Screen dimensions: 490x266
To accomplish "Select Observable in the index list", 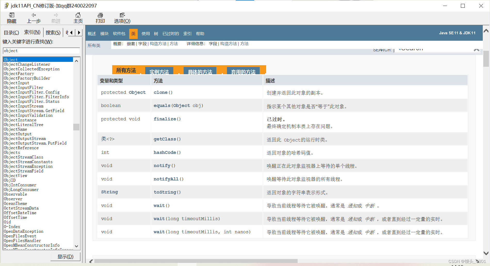I will tap(38, 194).
